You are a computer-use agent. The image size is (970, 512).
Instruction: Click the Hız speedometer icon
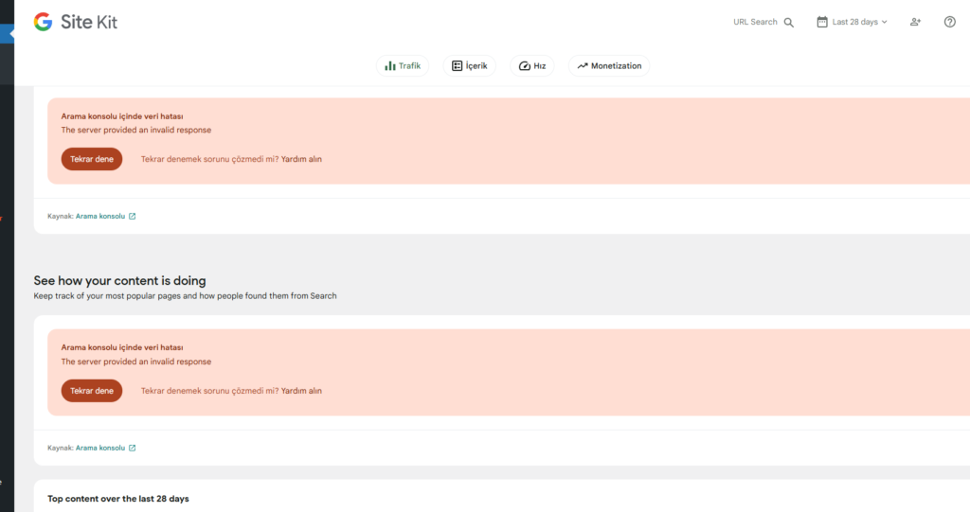[x=524, y=66]
